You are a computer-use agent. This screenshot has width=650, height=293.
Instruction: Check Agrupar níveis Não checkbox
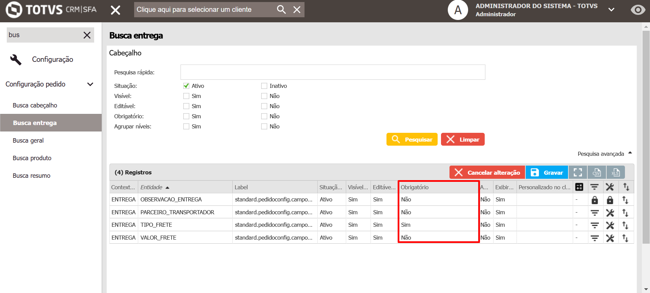point(264,126)
